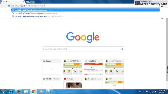
Task: Select the Login.aspx AUTOTRACK suggestion
Action: tap(85, 16)
